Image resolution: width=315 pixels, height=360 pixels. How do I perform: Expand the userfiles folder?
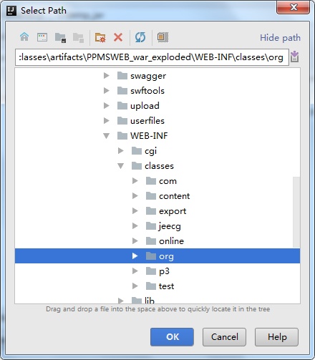107,121
